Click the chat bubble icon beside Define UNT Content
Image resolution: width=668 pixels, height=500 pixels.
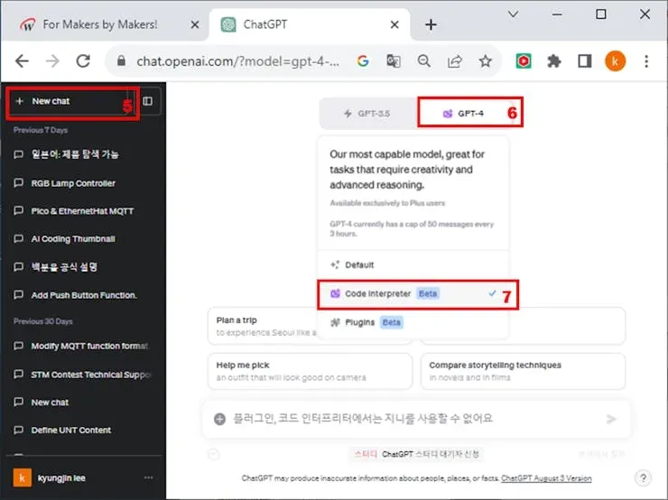click(18, 431)
